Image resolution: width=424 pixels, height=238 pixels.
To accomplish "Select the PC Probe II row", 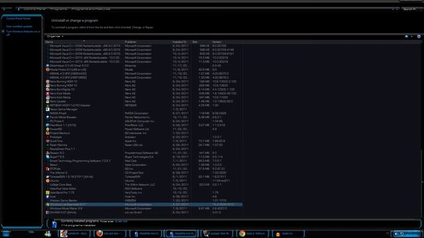I will [144, 121].
